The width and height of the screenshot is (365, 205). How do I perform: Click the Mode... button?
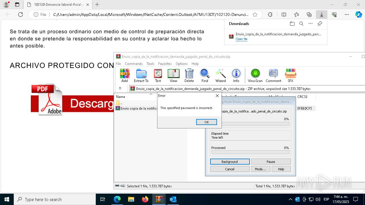[x=260, y=169]
